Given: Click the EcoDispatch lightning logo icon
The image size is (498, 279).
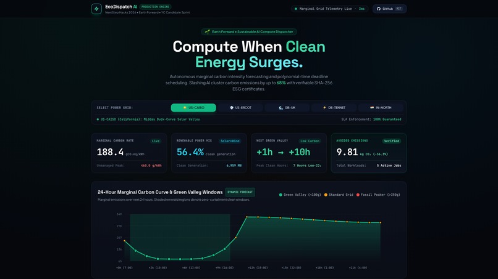Looking at the screenshot, I should pyautogui.click(x=96, y=9).
